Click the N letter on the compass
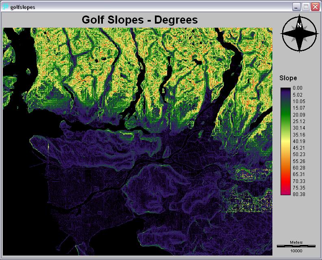The image size is (322, 260). point(299,25)
